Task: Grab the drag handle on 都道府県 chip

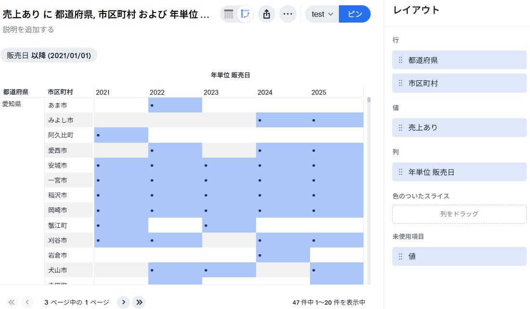Action: click(x=401, y=60)
